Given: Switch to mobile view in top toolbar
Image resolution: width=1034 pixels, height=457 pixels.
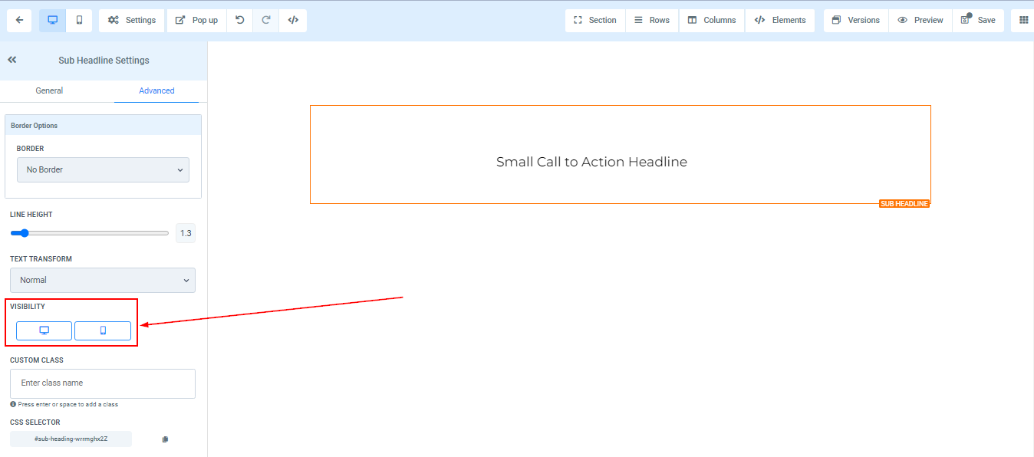Looking at the screenshot, I should (79, 21).
